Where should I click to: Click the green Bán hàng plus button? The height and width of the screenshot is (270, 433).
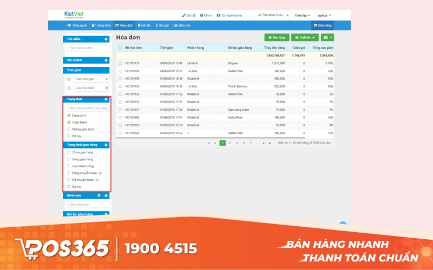(277, 37)
